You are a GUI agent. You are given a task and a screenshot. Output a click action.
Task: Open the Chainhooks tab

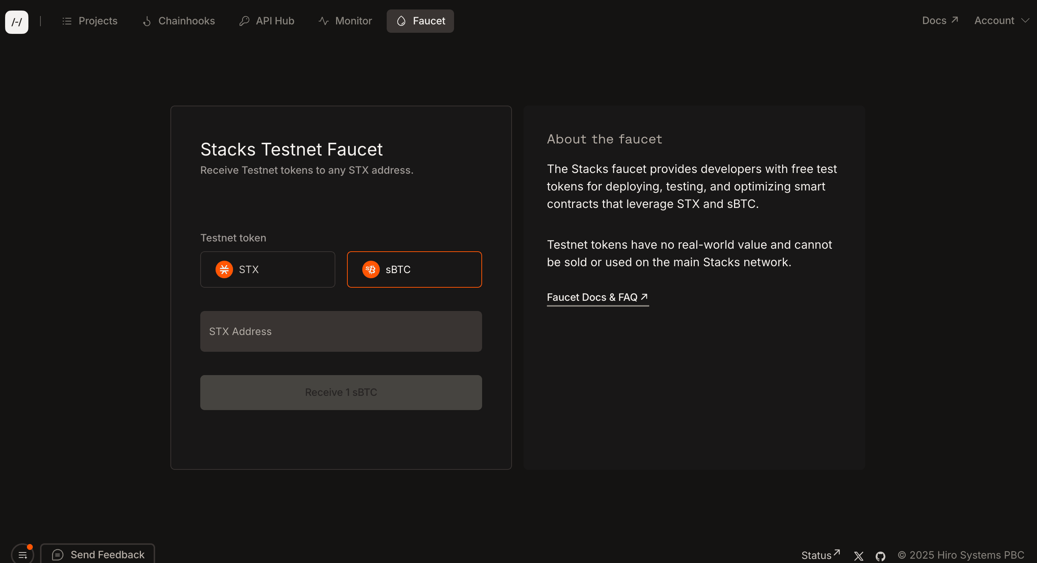pos(179,21)
